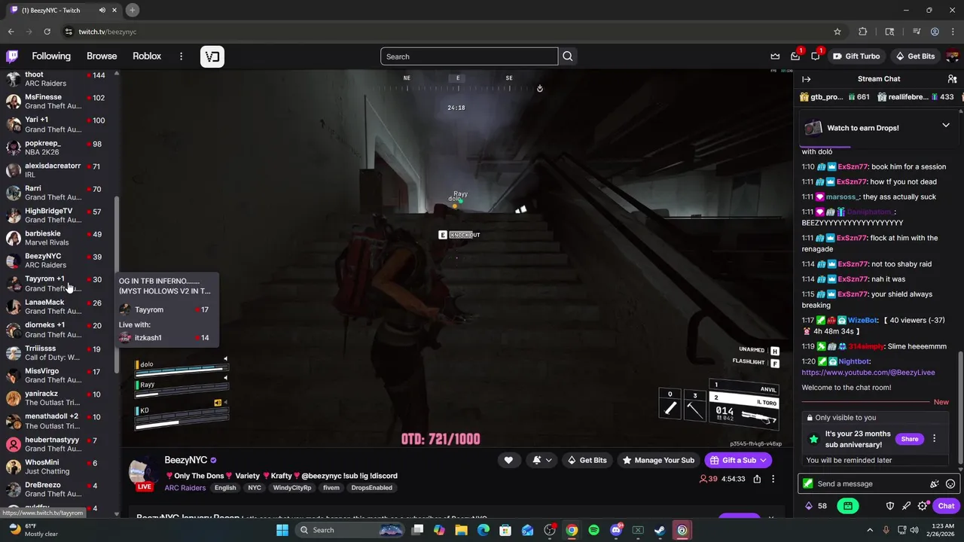Reload the browser page
This screenshot has width=964, height=542.
(x=47, y=32)
